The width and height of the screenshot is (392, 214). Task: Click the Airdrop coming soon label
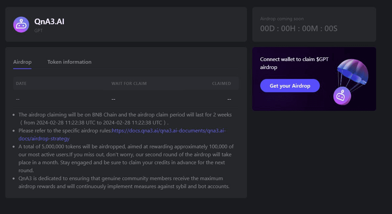[x=282, y=19]
